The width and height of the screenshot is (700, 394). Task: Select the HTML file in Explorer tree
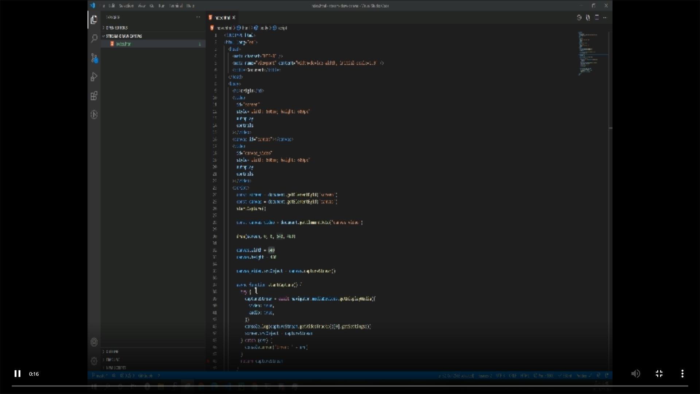coord(124,44)
